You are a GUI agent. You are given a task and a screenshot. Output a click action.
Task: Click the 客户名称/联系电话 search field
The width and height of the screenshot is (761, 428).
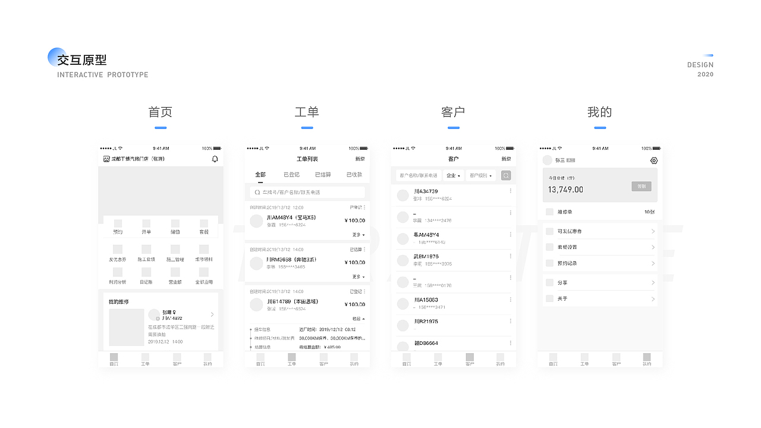pyautogui.click(x=418, y=175)
